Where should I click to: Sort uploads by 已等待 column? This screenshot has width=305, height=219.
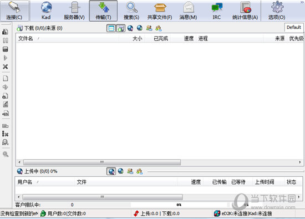point(241,182)
